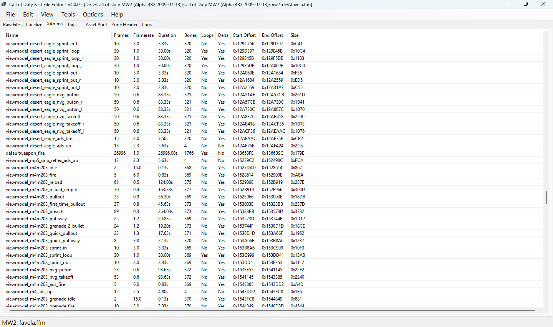Open the File menu
Screen dimensions: 553x327
[10, 15]
